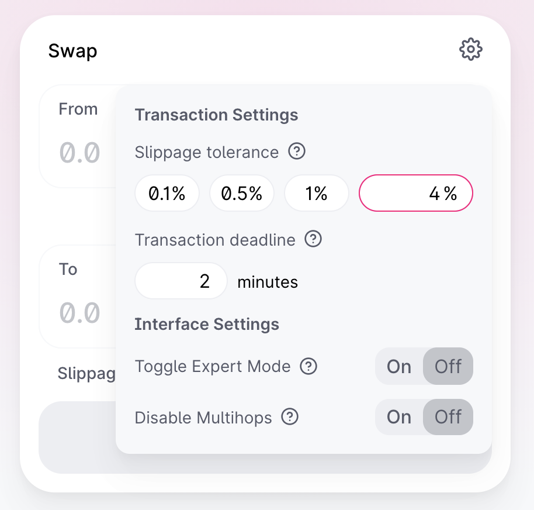This screenshot has width=534, height=510.
Task: Click Transaction deadline help icon
Action: (x=314, y=239)
